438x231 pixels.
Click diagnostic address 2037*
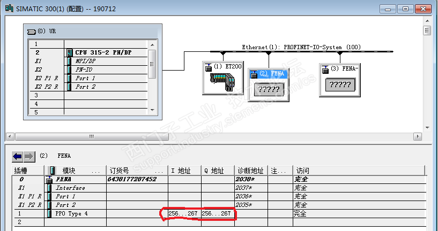(244, 188)
